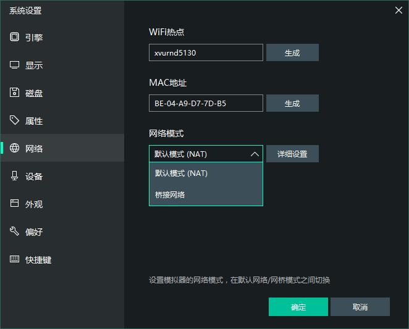Click the WiFi热点 name input field

(206, 52)
